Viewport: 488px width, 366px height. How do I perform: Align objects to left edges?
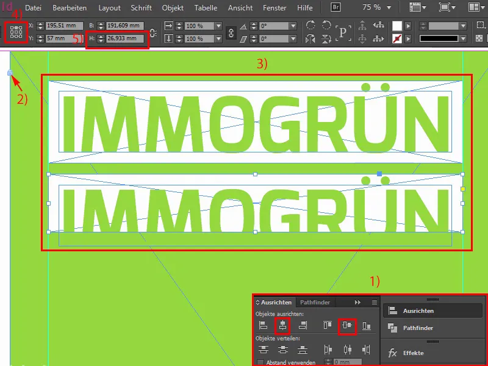(x=263, y=326)
